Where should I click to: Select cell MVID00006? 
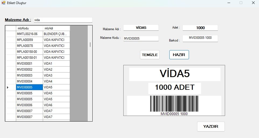pos(29,105)
